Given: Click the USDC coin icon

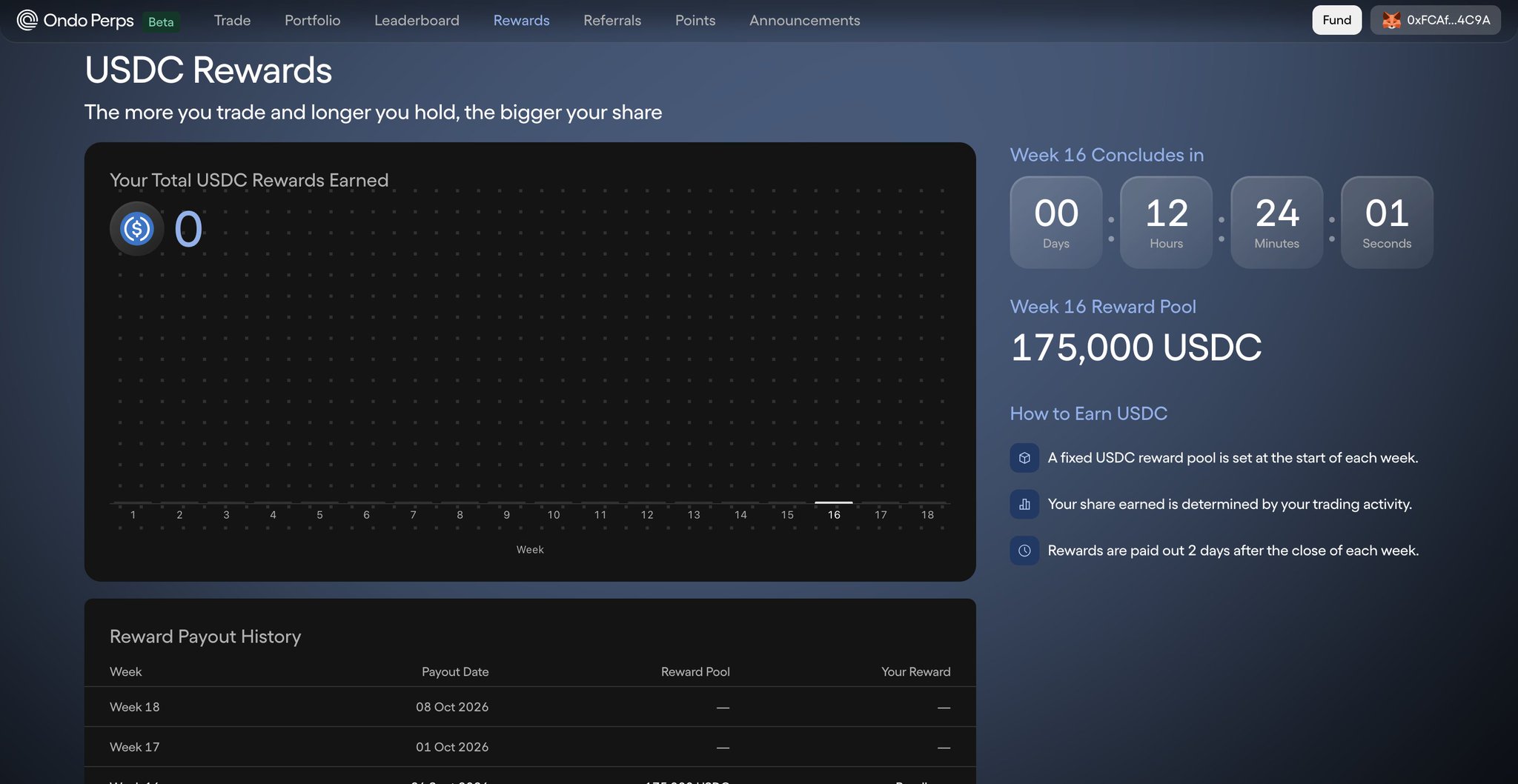Looking at the screenshot, I should pyautogui.click(x=137, y=228).
